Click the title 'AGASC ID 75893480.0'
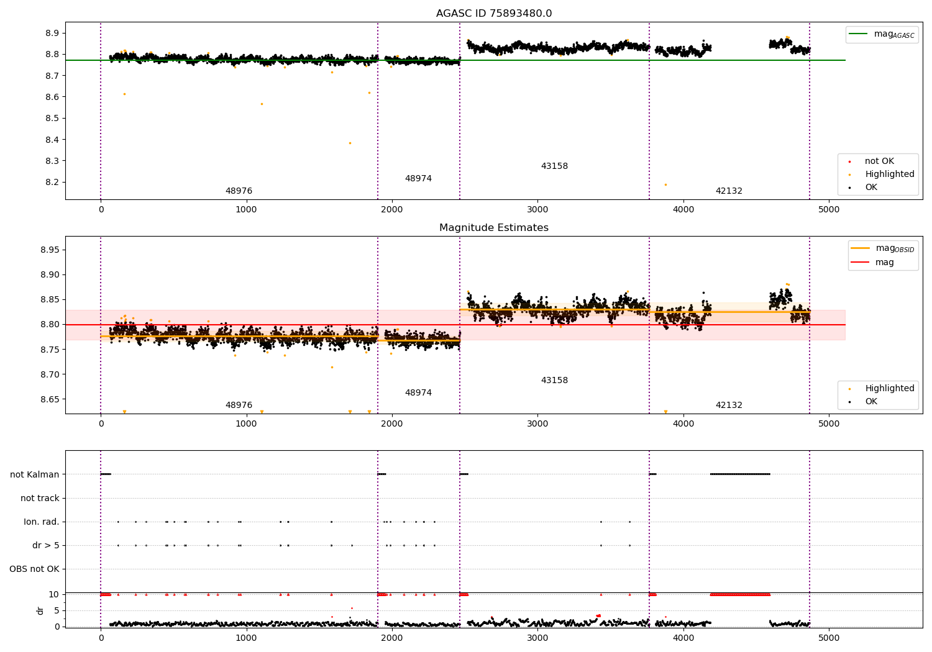 493,14
